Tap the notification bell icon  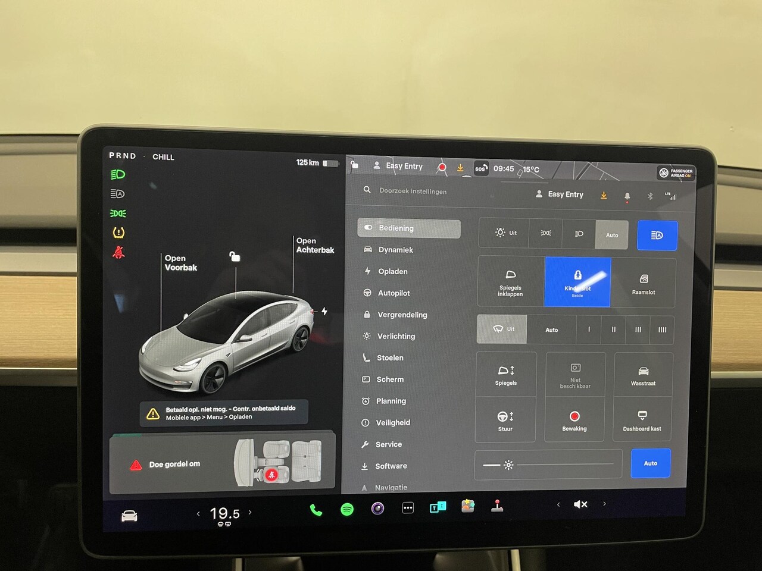(627, 196)
